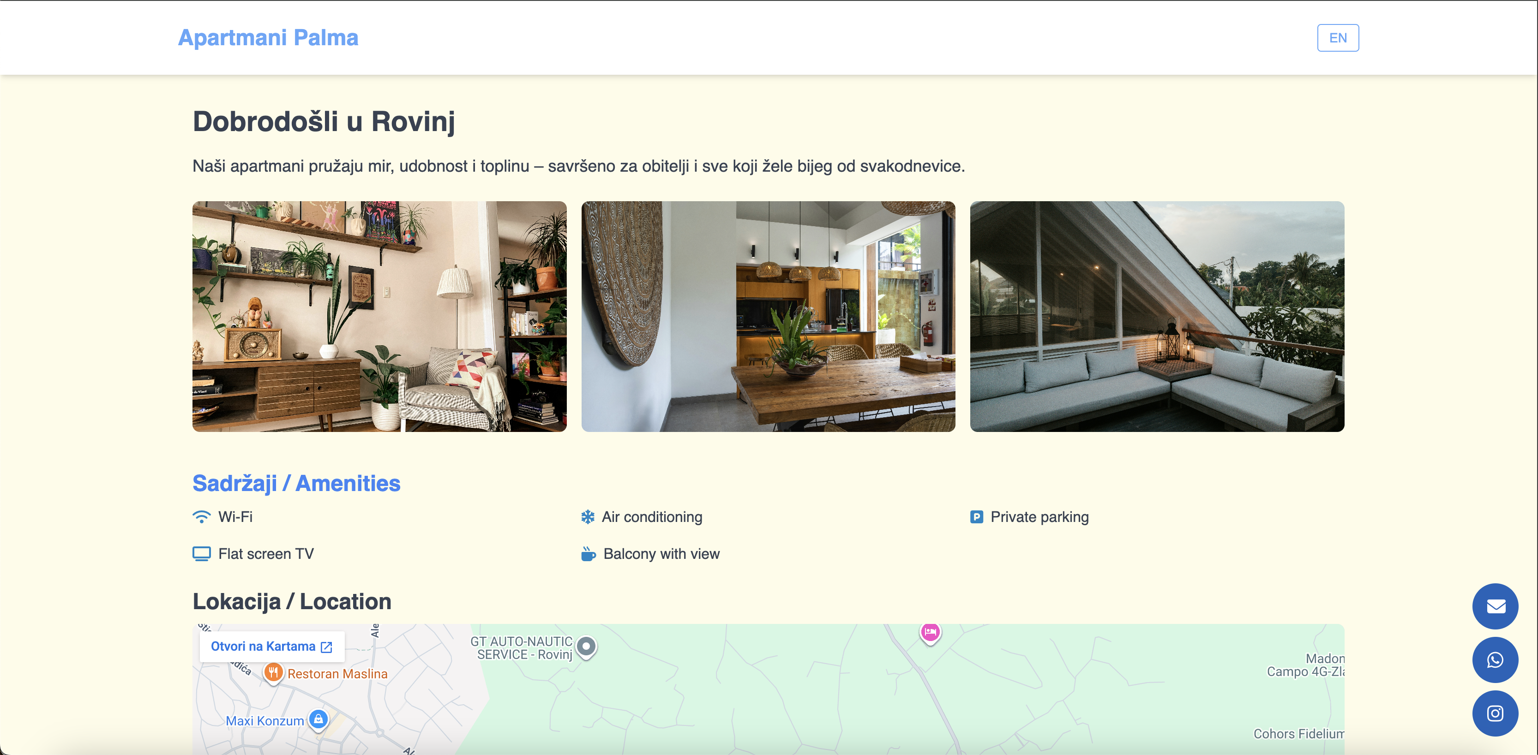
Task: Go home via Apartmani Palma logo
Action: [x=268, y=37]
